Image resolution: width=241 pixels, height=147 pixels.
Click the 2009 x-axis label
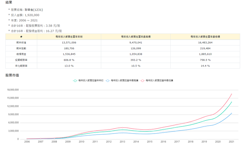pyautogui.click(x=68, y=142)
